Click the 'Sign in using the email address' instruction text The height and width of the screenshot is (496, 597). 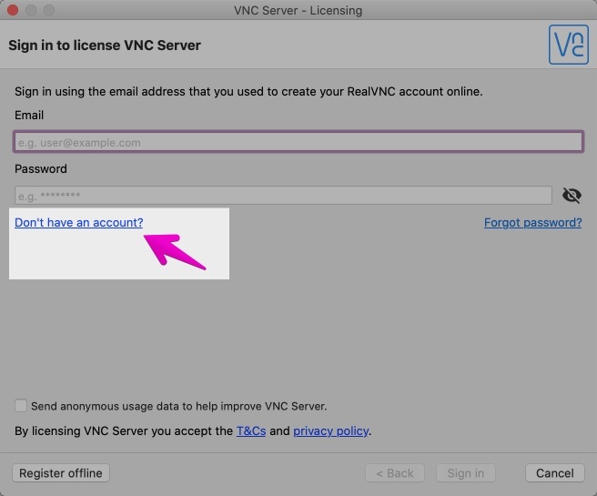tap(248, 91)
